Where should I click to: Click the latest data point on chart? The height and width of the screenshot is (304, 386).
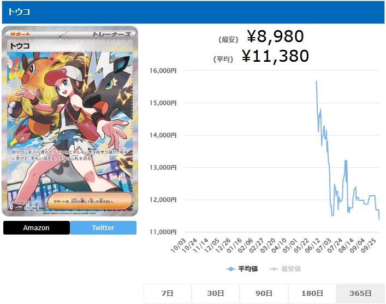(x=379, y=219)
